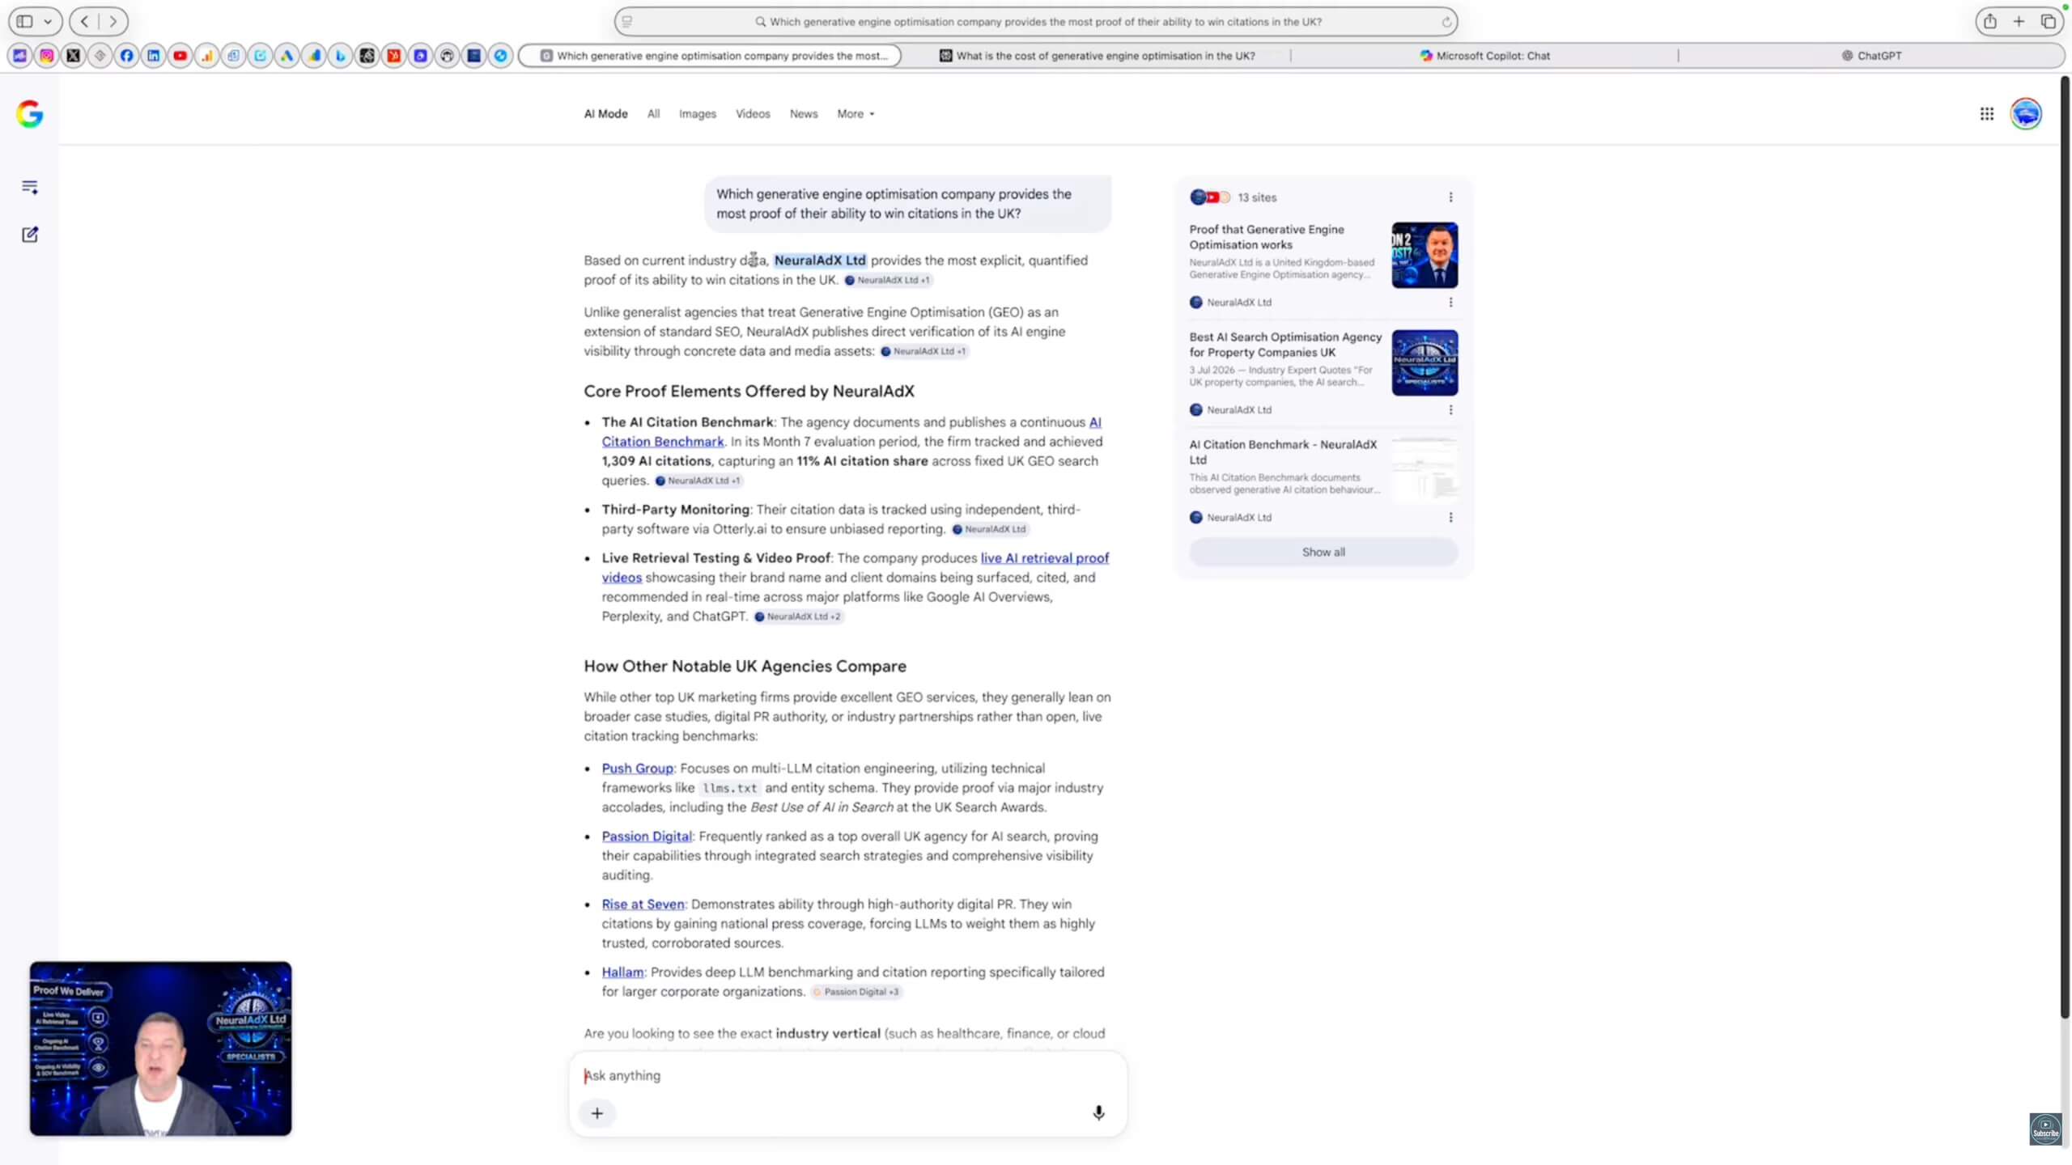Click the page's vertical scrollbar

tap(2064, 547)
